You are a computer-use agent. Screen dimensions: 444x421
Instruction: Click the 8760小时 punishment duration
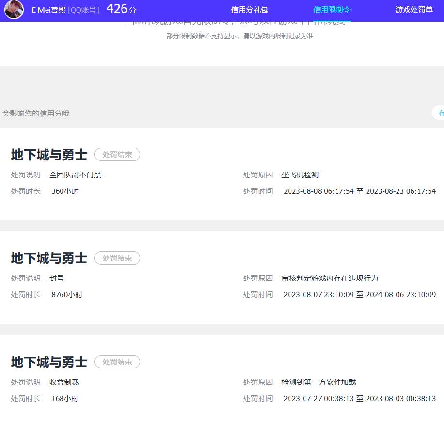[x=67, y=295]
